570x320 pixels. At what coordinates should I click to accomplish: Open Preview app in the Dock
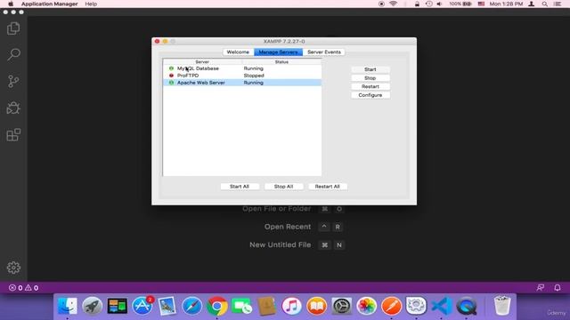(167, 306)
